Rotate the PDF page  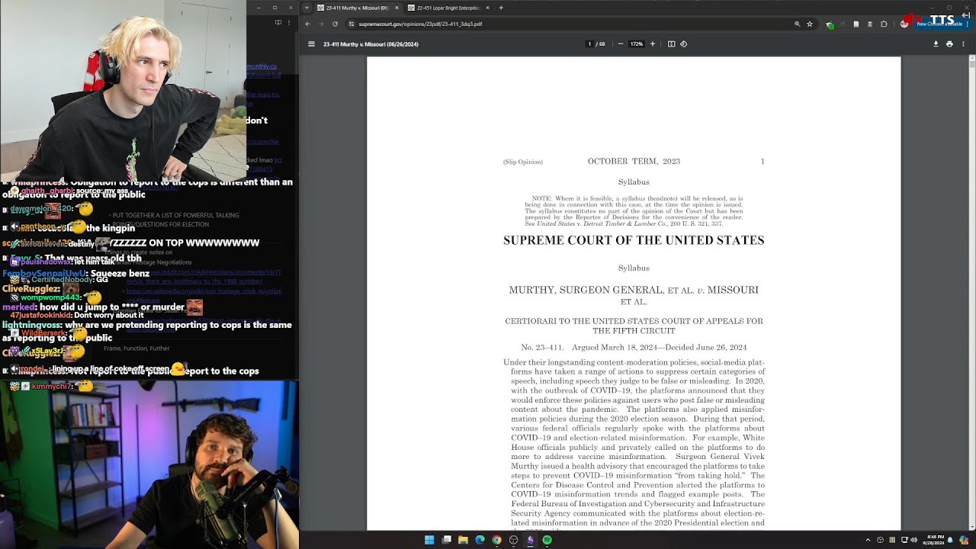684,43
